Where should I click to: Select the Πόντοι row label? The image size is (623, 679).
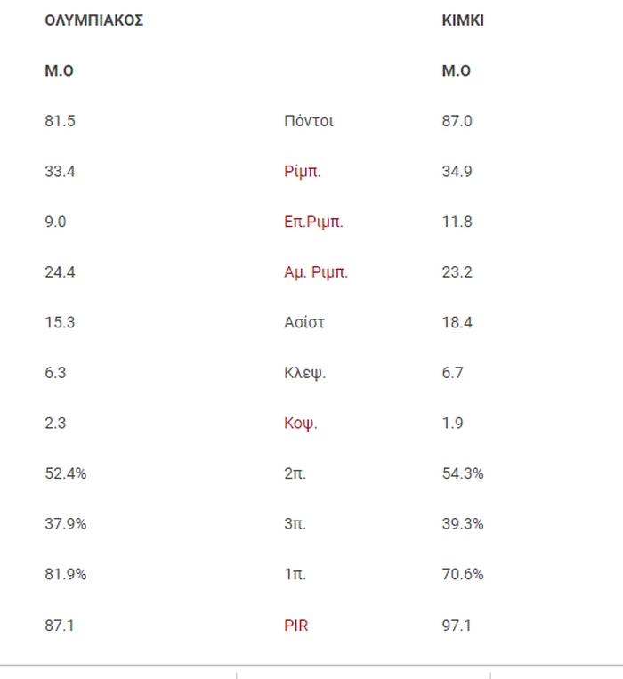[x=308, y=121]
